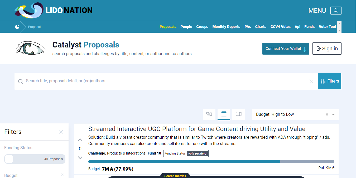Screen dimensions: 356x178
Task: Click the Fund 10 label
Action: click(x=154, y=153)
